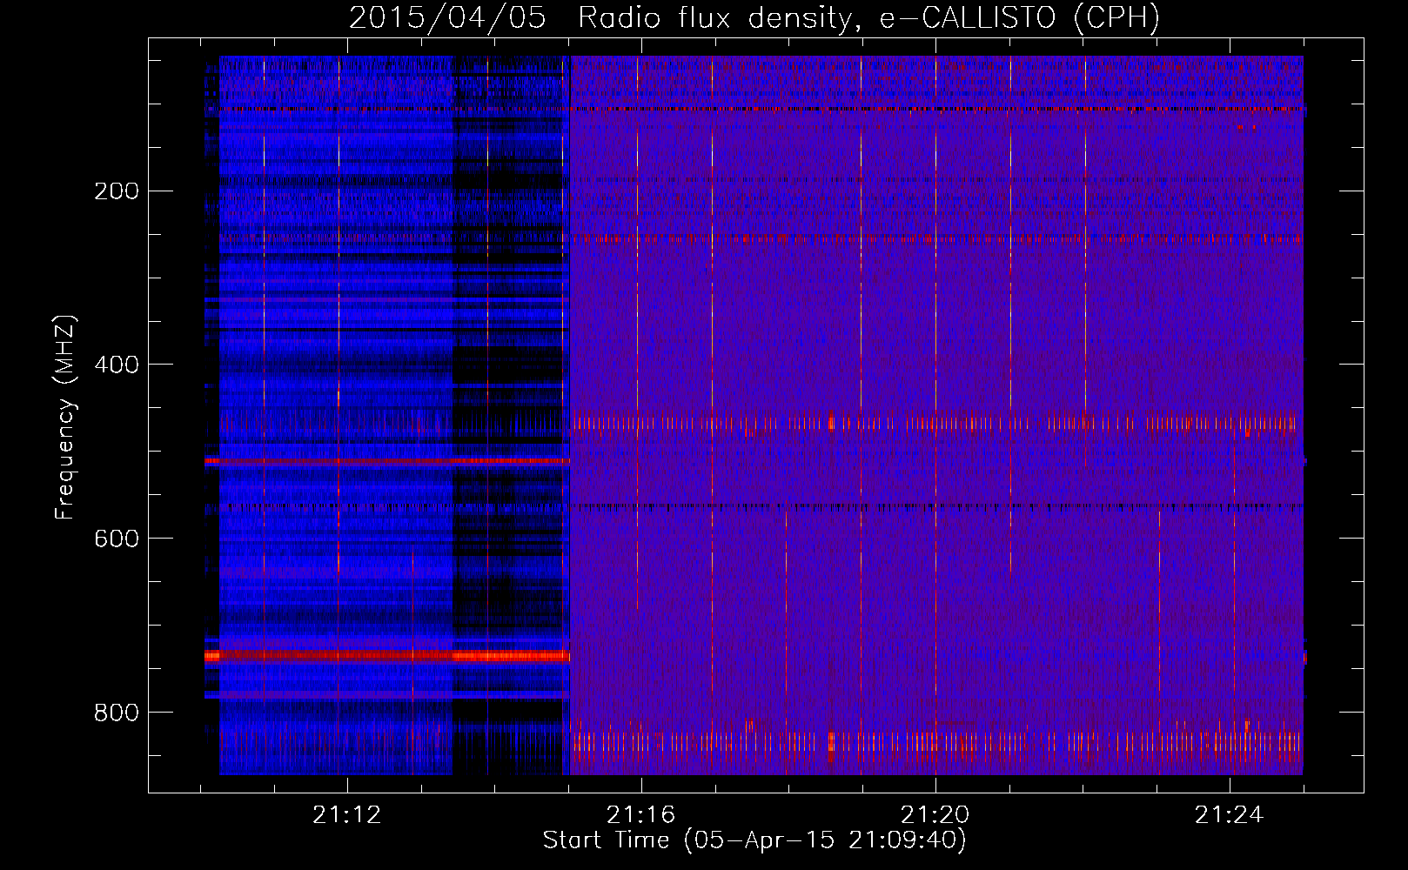Click the 800 frequency tick label

click(x=117, y=713)
